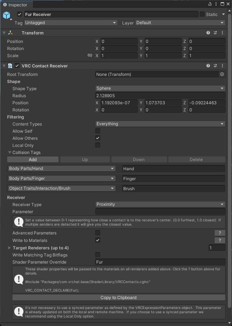The image size is (232, 326).
Task: Select the Inspector tab
Action: (17, 5)
